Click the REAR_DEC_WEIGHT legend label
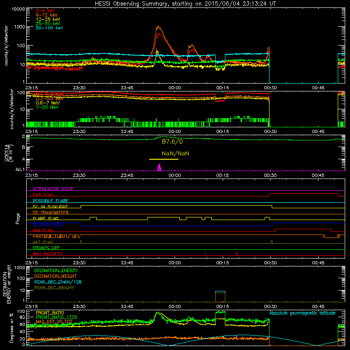Viewport: 350px width, 350px height. coord(54,288)
